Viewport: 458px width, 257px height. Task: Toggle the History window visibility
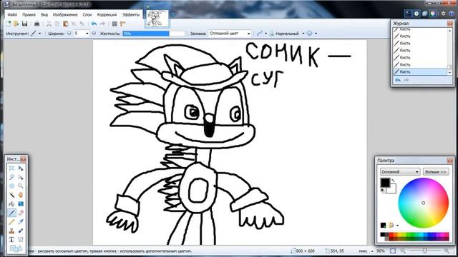click(416, 14)
